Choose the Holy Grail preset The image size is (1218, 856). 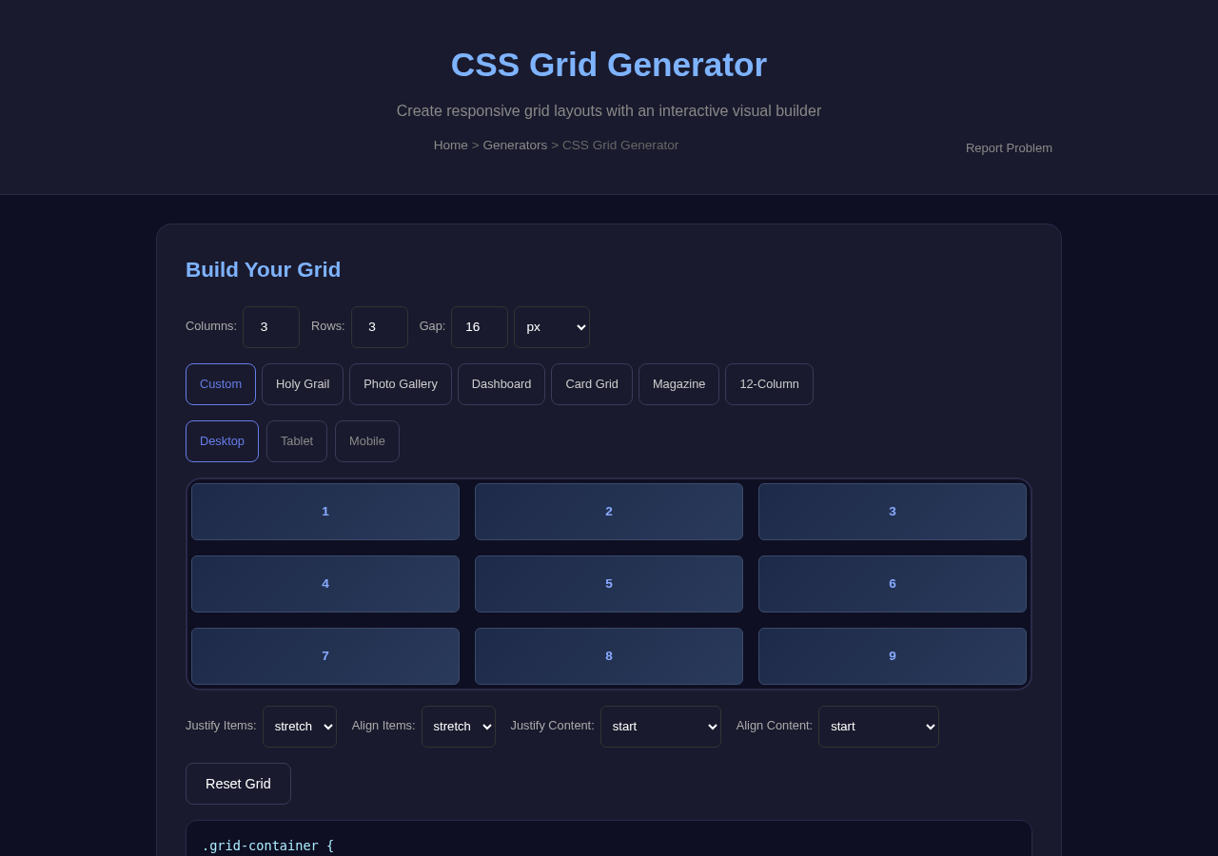click(x=303, y=384)
